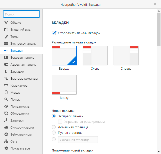Choose the Пустая страница radio option
The image size is (161, 154).
point(54,133)
